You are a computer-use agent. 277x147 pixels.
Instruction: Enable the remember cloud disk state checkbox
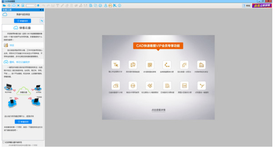click(x=3, y=142)
